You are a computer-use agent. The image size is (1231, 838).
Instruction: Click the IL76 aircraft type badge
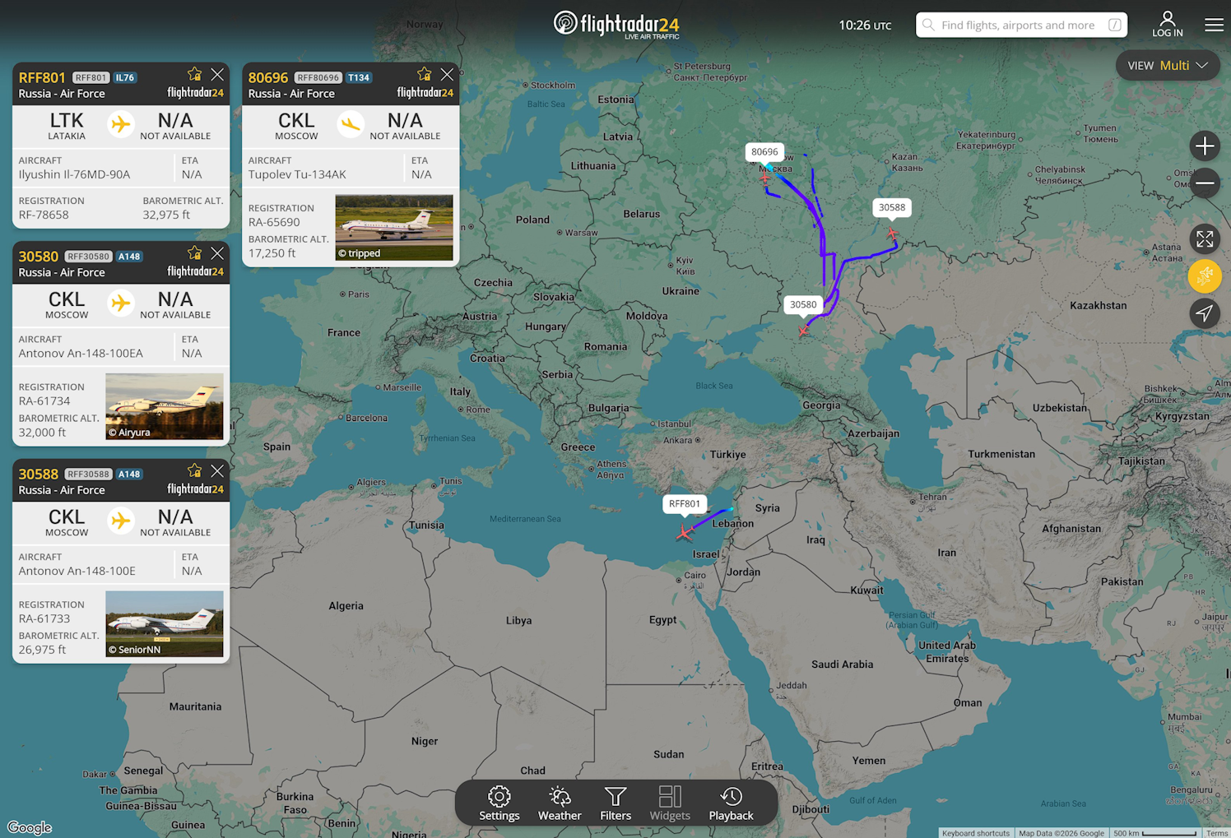point(125,78)
